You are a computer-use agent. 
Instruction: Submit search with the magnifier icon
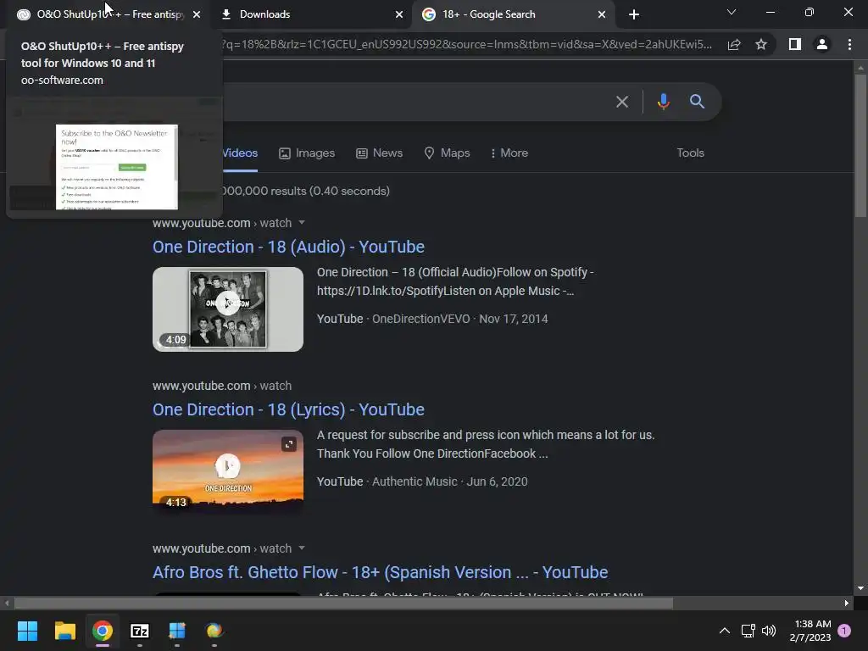pos(697,102)
